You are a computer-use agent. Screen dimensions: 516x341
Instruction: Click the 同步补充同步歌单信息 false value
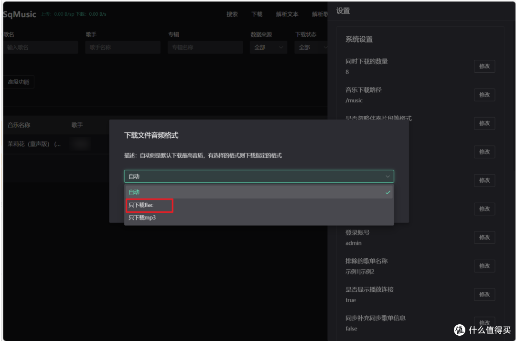(351, 329)
